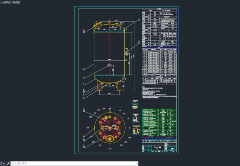Select the green parts list table

click(159, 122)
